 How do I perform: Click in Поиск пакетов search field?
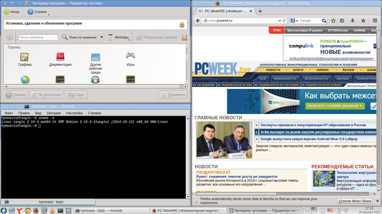38,37
